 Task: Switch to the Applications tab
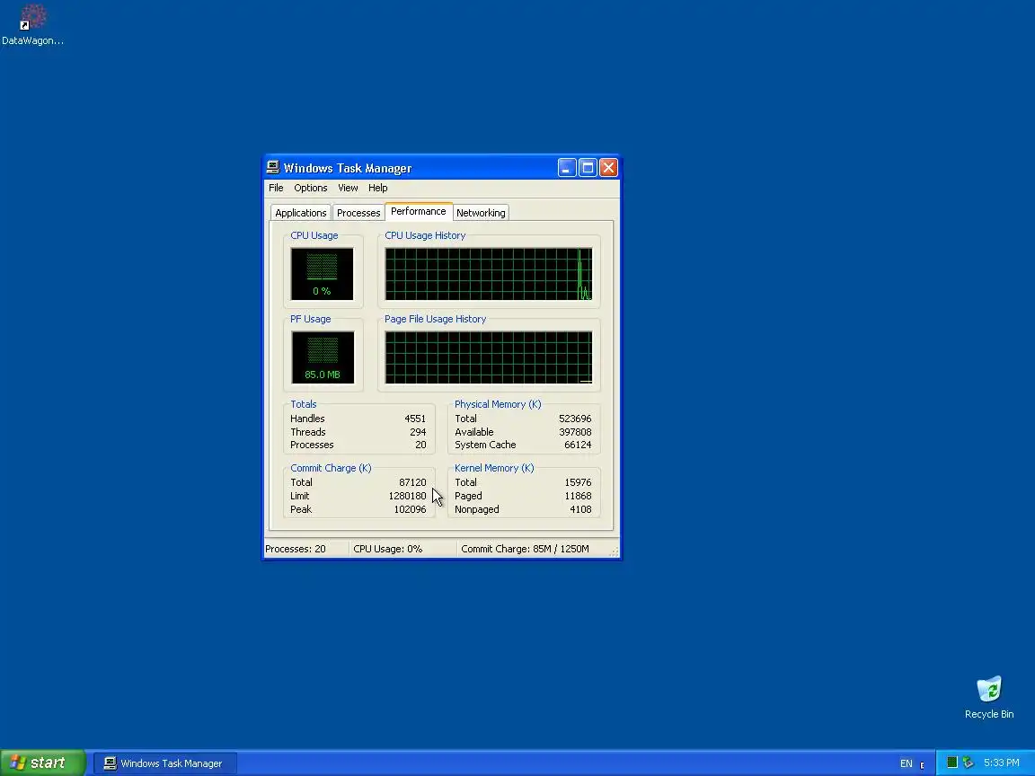pos(301,213)
